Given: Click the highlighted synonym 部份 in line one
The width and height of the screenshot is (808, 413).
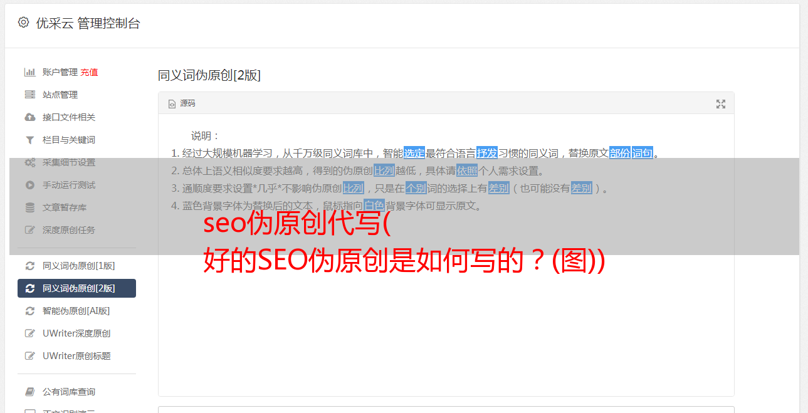Looking at the screenshot, I should click(x=619, y=153).
